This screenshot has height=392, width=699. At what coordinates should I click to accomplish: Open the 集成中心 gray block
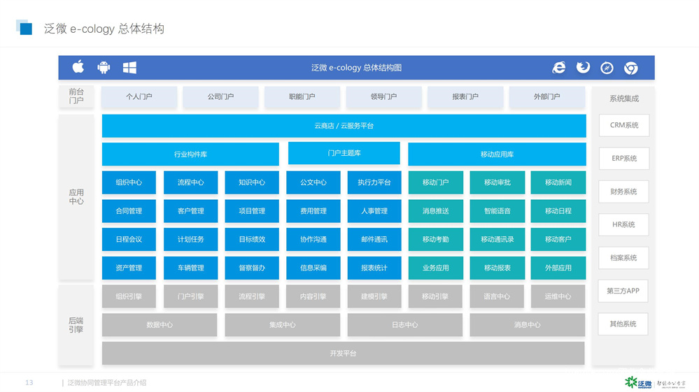(282, 325)
